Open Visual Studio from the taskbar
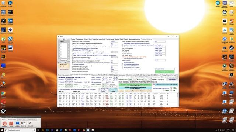 (52, 130)
